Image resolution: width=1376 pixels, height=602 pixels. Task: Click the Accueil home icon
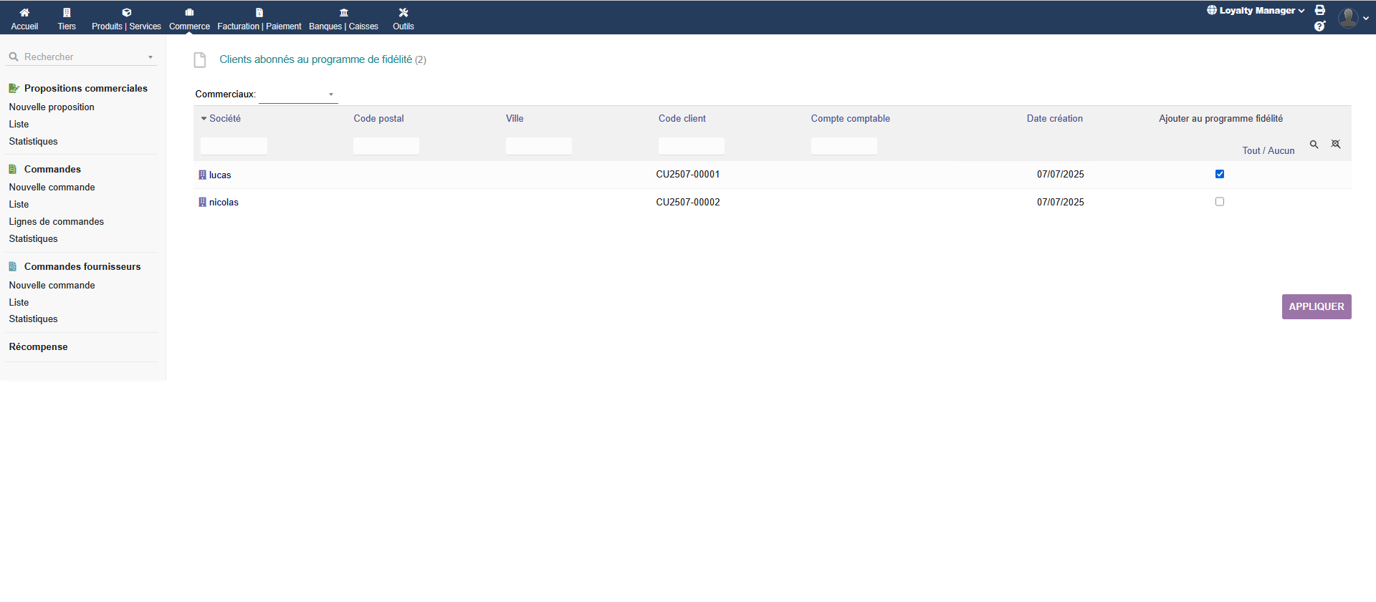[x=24, y=13]
